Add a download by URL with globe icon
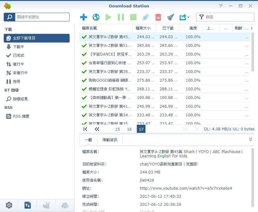 (x=96, y=17)
